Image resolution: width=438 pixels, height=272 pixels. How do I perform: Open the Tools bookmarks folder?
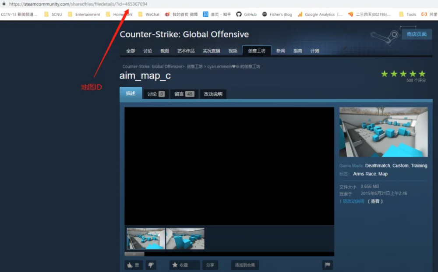point(407,14)
